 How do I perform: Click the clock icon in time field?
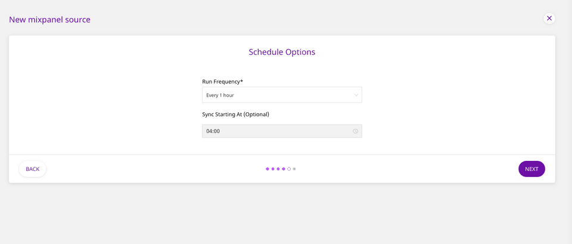click(355, 131)
